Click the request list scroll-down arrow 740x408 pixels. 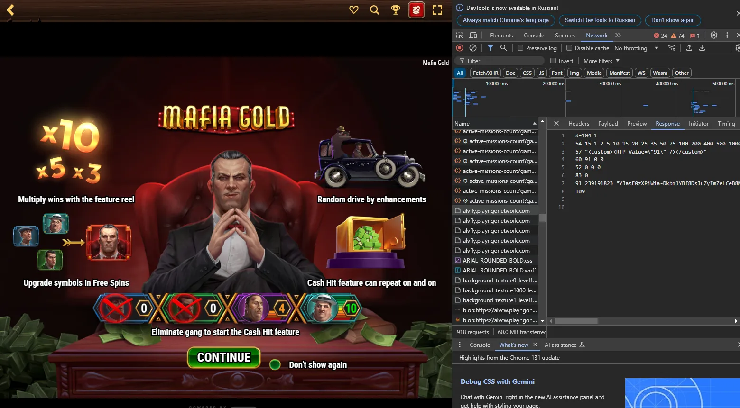(542, 321)
